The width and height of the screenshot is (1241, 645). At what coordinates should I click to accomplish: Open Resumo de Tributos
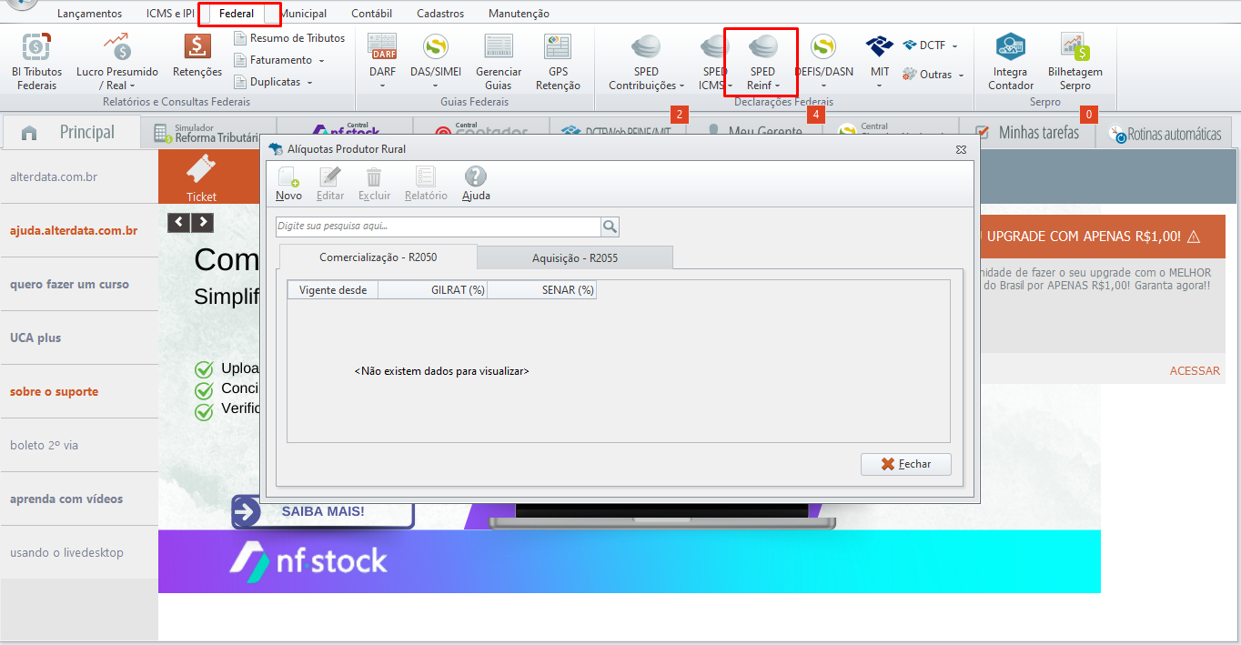(x=289, y=38)
